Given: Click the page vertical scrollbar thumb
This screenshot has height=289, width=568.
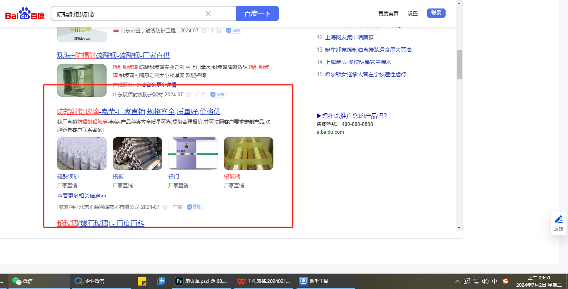Looking at the screenshot, I should click(x=459, y=65).
